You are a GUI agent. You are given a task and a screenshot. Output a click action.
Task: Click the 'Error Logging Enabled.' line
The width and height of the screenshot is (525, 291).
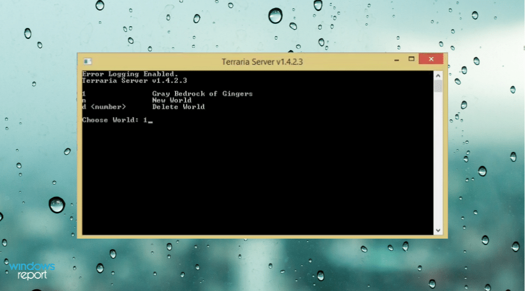(x=130, y=74)
